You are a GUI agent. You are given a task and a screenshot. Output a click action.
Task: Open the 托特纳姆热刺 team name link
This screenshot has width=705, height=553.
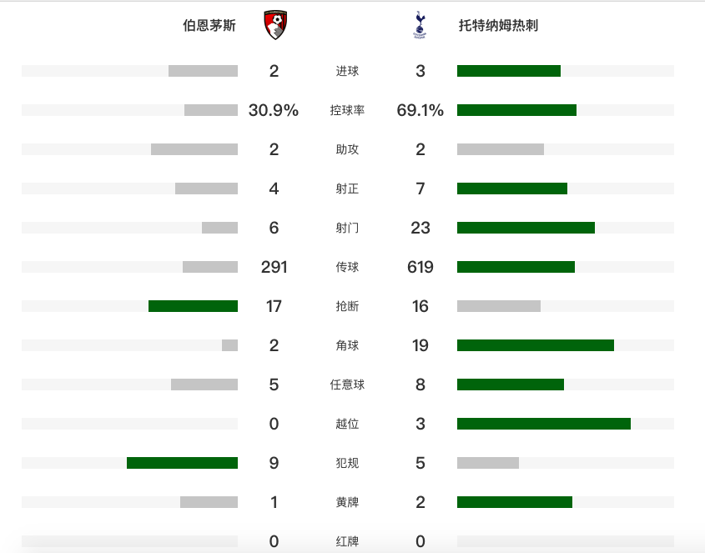498,26
